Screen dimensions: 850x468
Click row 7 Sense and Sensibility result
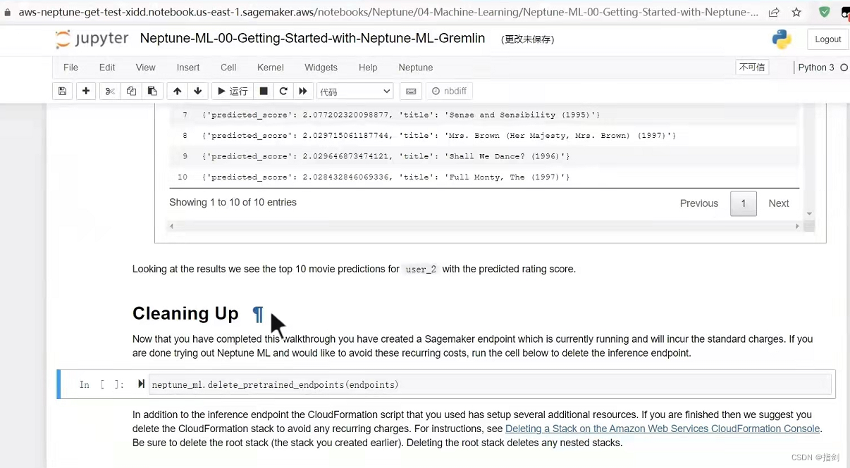click(x=484, y=115)
